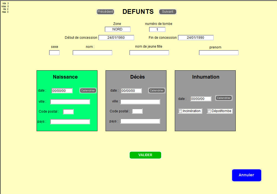Click the prenom input box
The width and height of the screenshot is (277, 194).
point(219,53)
